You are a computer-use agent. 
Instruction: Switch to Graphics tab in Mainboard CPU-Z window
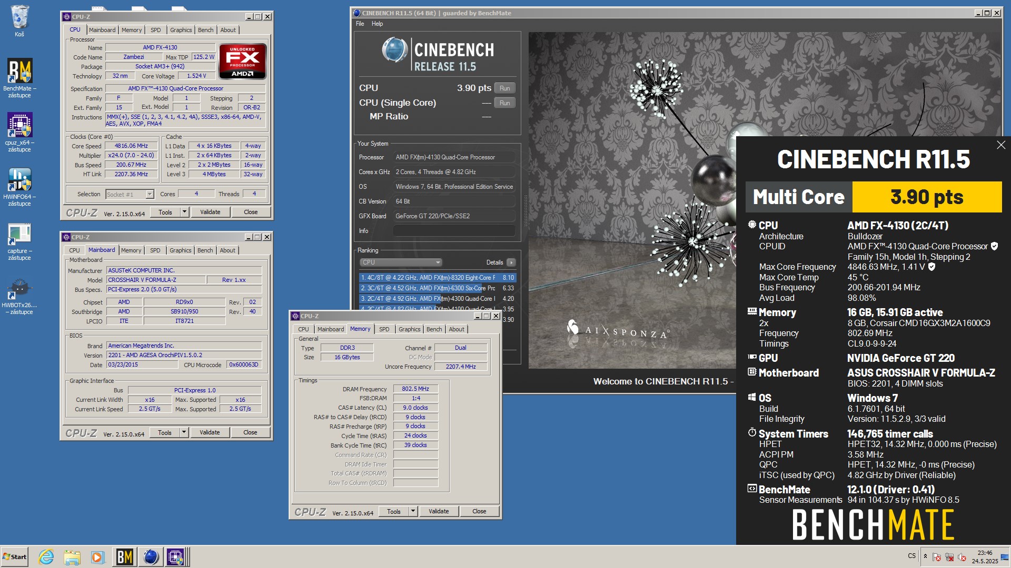(x=180, y=250)
